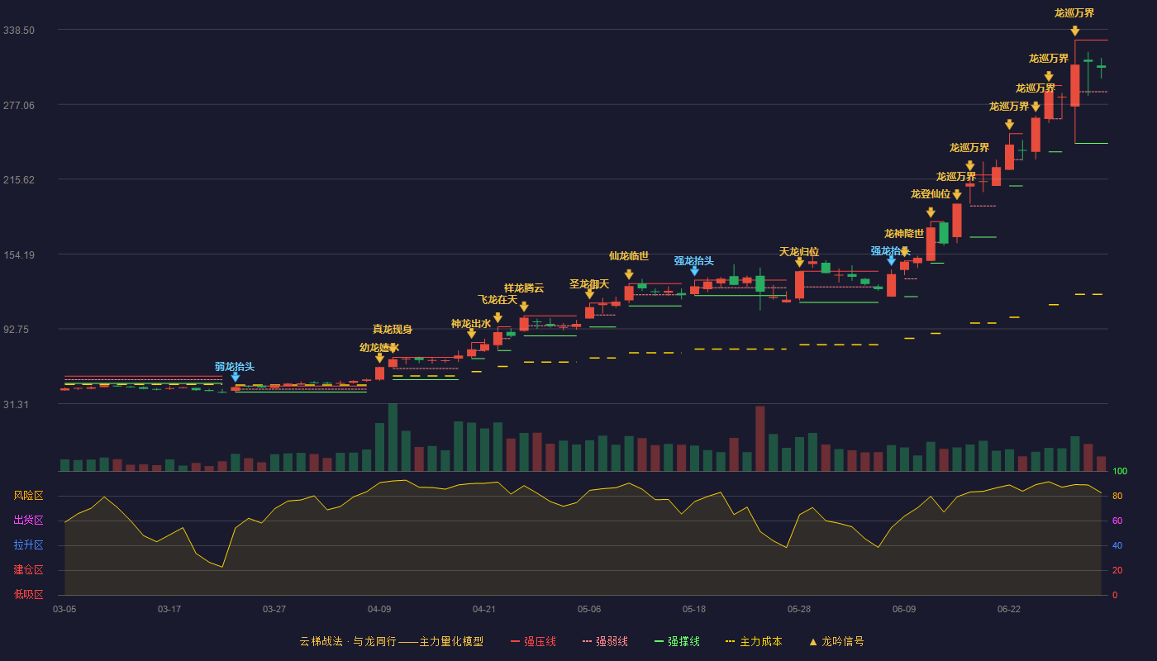This screenshot has width=1157, height=661.
Task: Click the 05-28 date label
Action: tap(799, 609)
